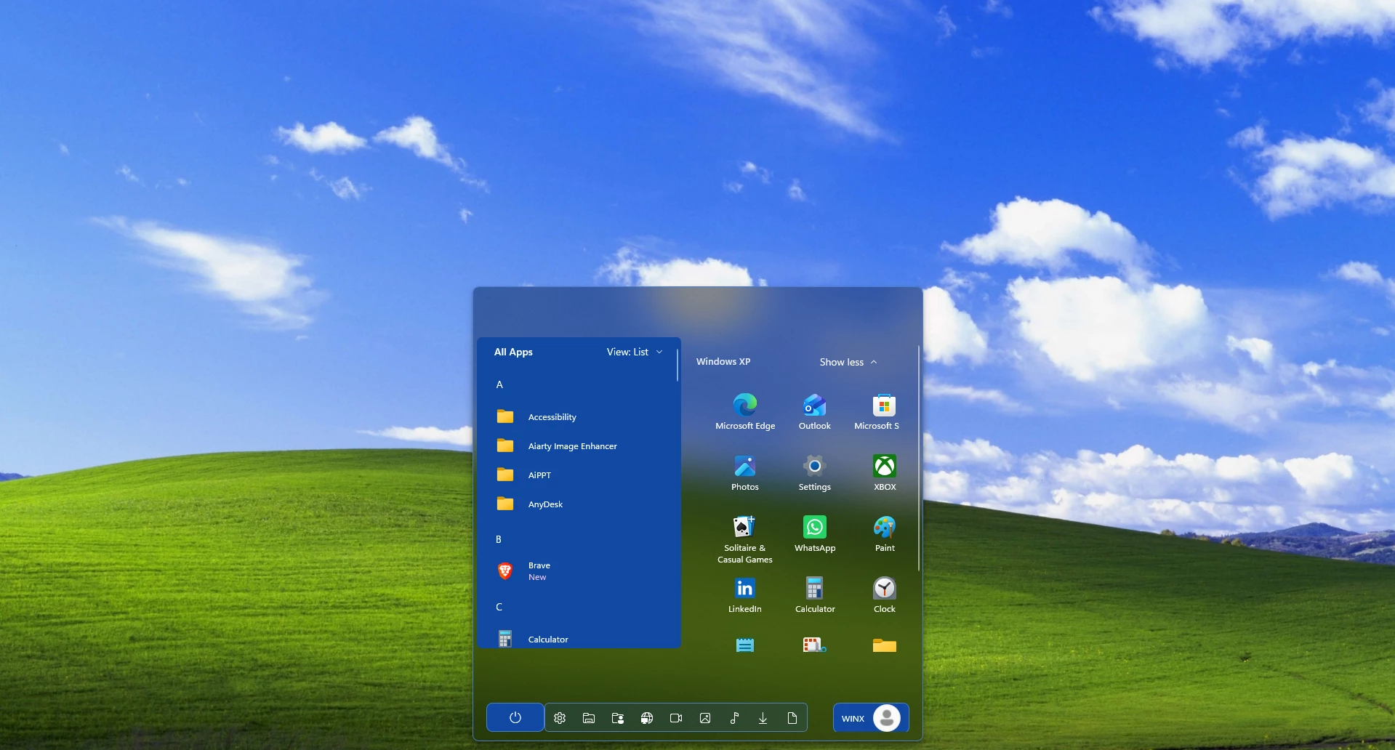1395x750 pixels.
Task: Click the All Apps heading
Action: [513, 352]
